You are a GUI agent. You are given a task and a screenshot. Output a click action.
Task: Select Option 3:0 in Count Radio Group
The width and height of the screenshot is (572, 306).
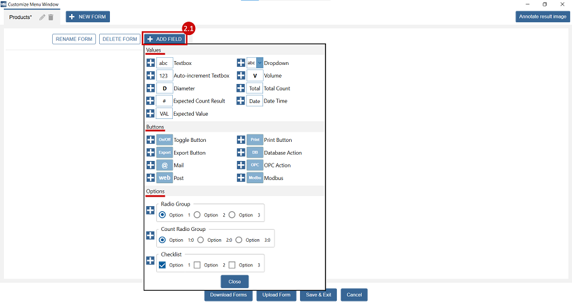point(240,240)
